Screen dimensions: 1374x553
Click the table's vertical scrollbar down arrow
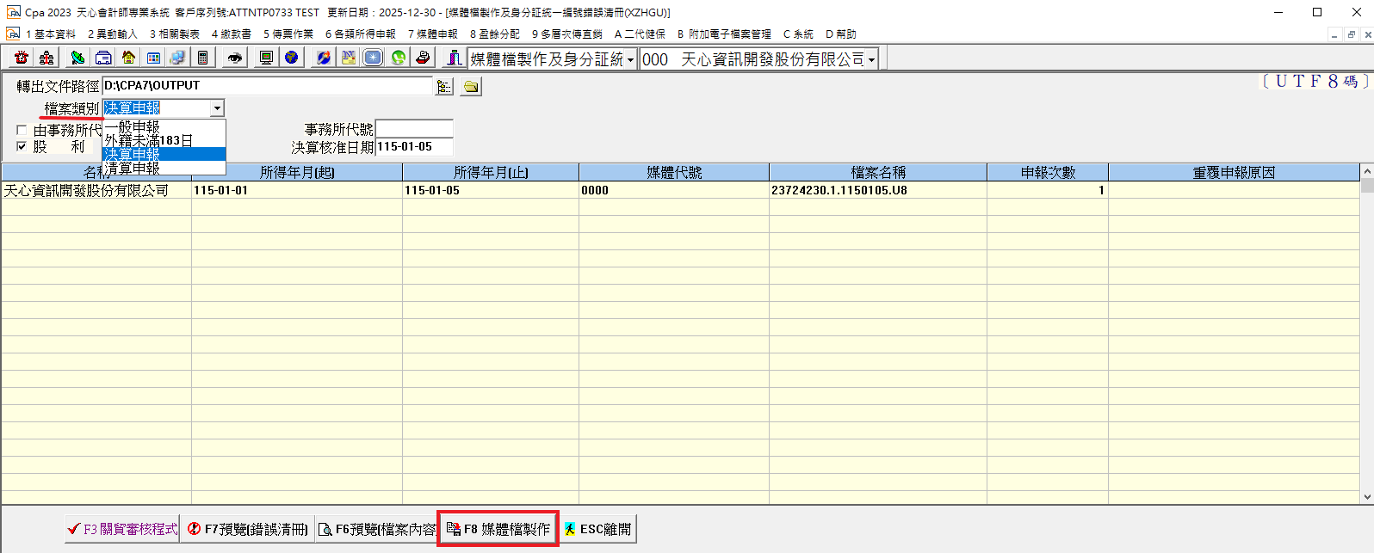[1367, 497]
